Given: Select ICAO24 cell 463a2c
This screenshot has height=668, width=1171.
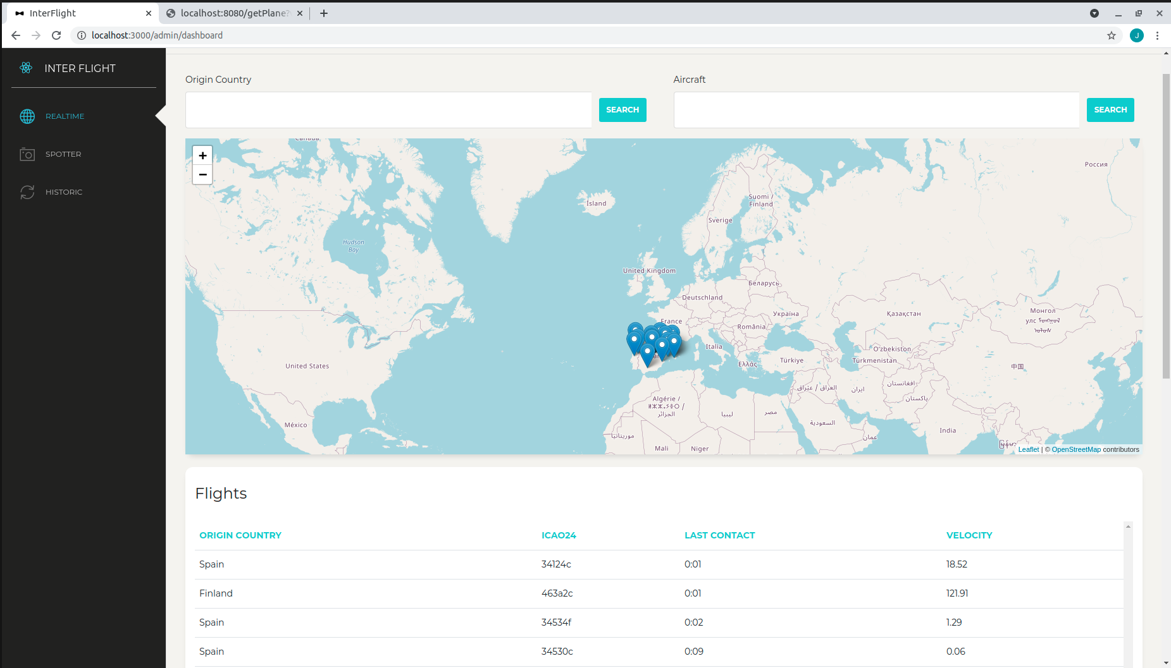Looking at the screenshot, I should tap(557, 593).
